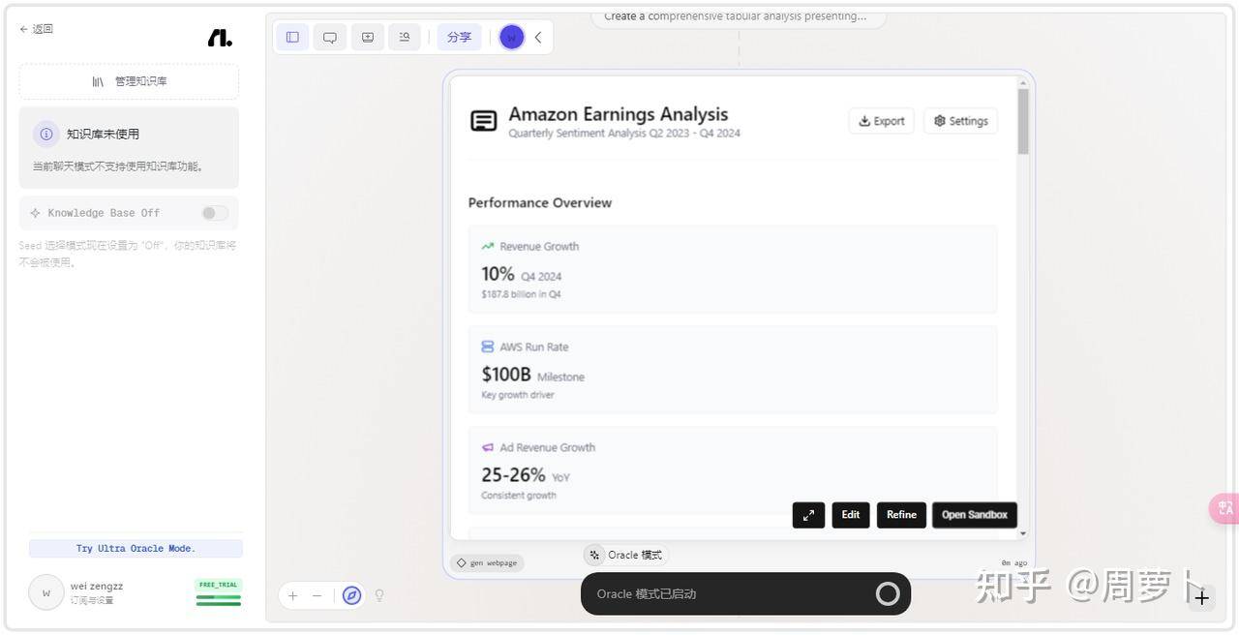Click the Edit button
The width and height of the screenshot is (1239, 635).
(851, 515)
